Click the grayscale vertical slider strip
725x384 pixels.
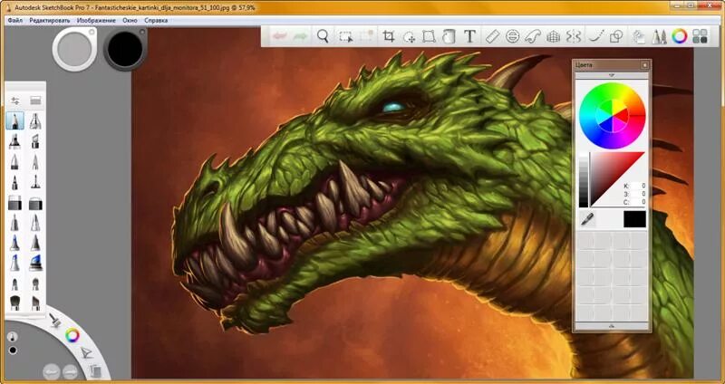click(x=584, y=179)
